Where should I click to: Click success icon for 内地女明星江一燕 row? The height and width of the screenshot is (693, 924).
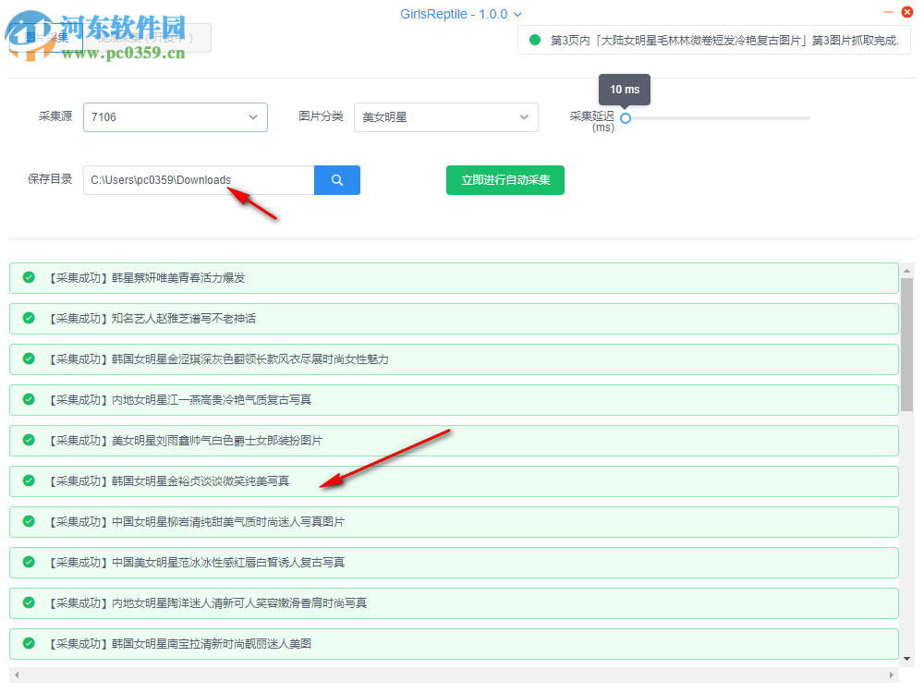(x=29, y=399)
